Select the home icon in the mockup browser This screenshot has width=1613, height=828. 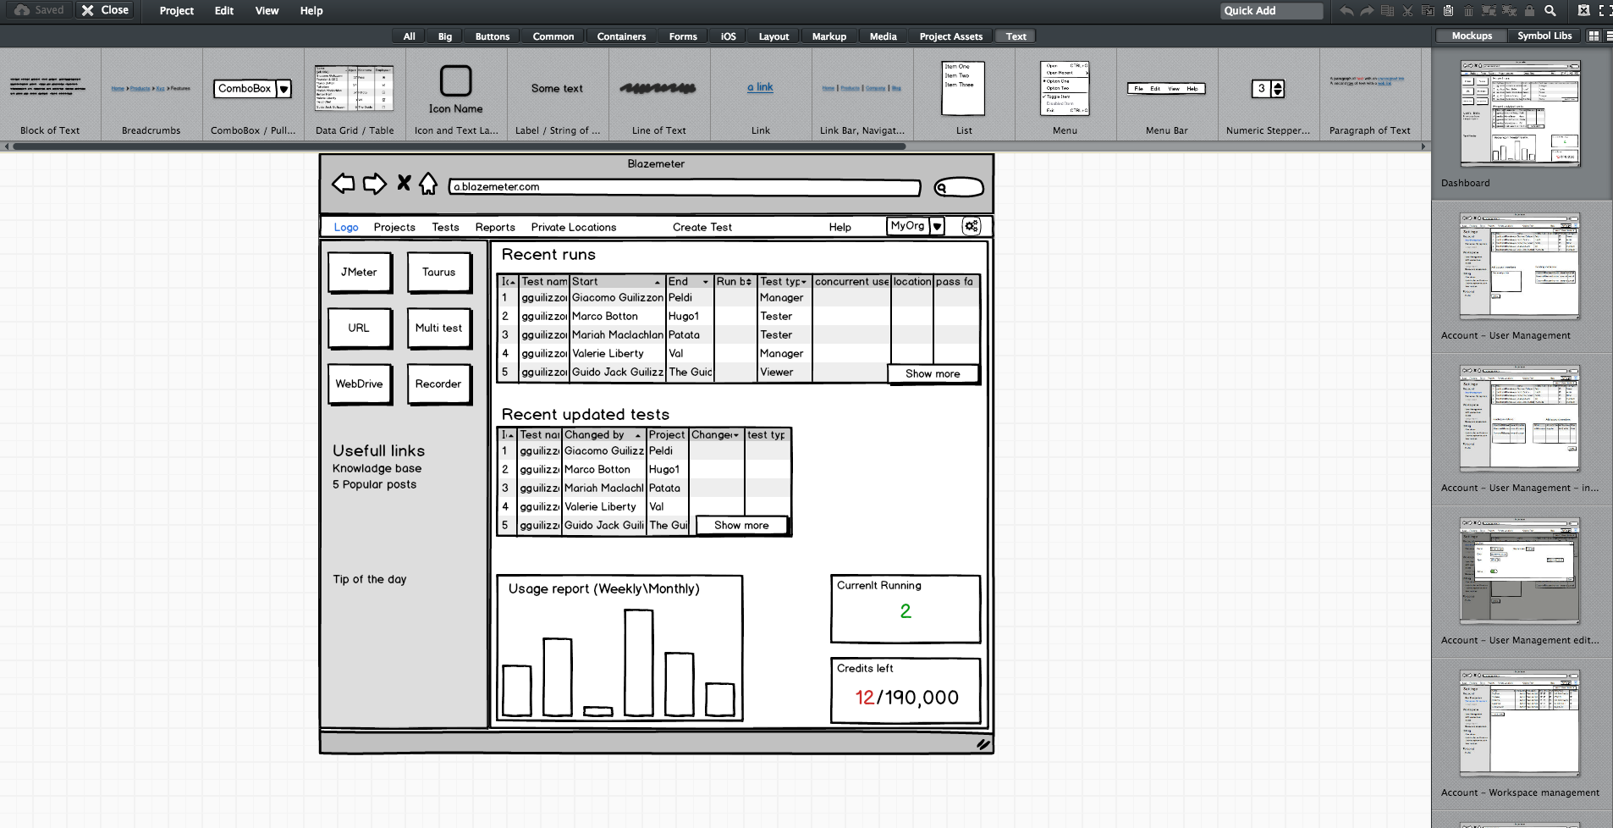point(428,184)
